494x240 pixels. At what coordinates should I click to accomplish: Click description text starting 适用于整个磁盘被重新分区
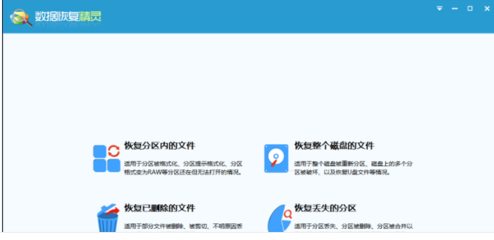[x=354, y=168]
